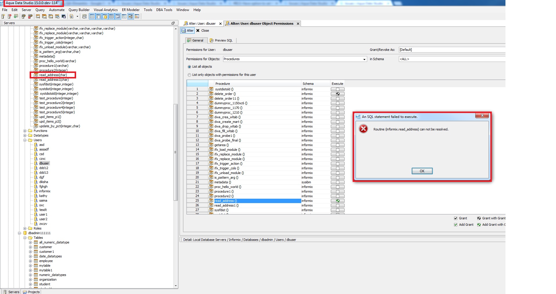Click the plain grid view toolbar icon
This screenshot has width=556, height=294.
click(111, 16)
